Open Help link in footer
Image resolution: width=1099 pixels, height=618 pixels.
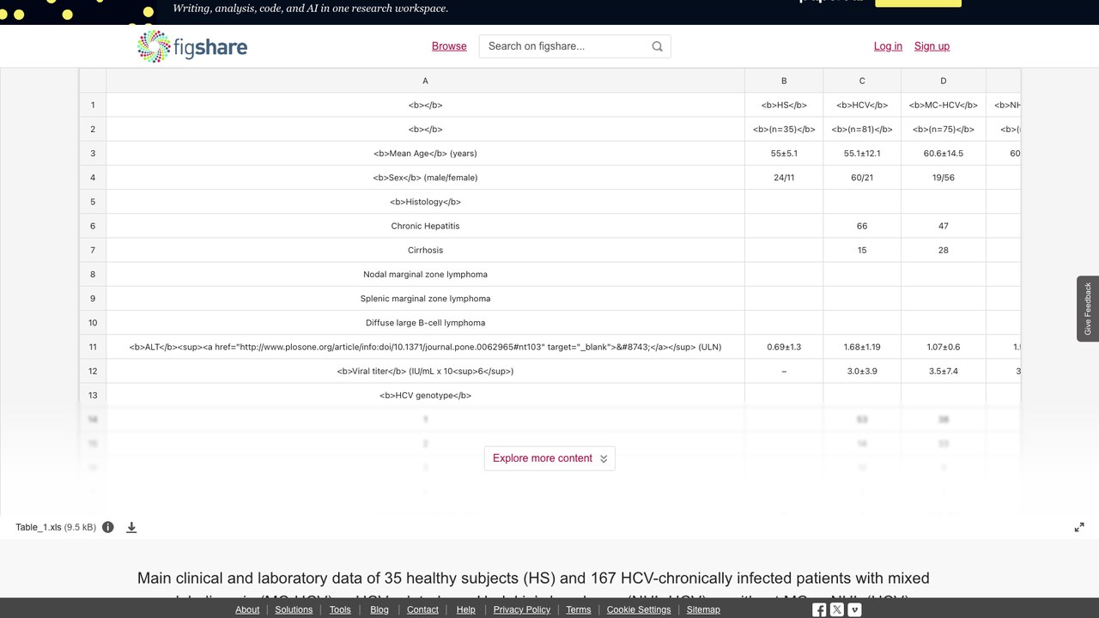click(466, 609)
